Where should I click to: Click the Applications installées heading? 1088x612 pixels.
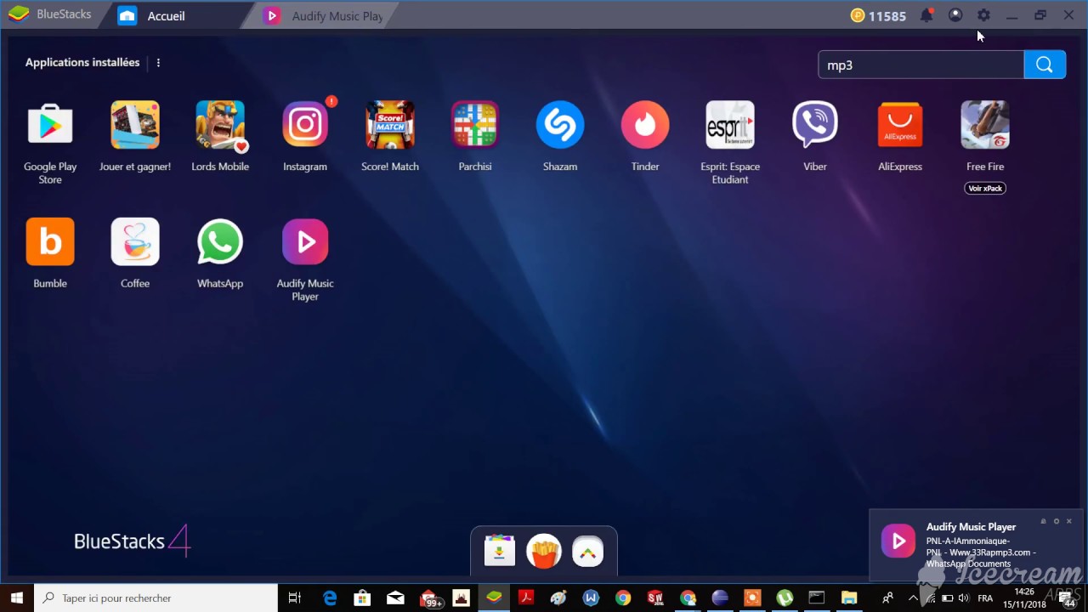click(x=82, y=62)
